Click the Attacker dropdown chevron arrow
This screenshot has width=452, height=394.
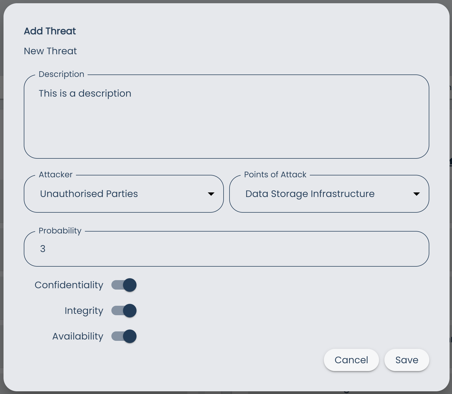tap(211, 193)
